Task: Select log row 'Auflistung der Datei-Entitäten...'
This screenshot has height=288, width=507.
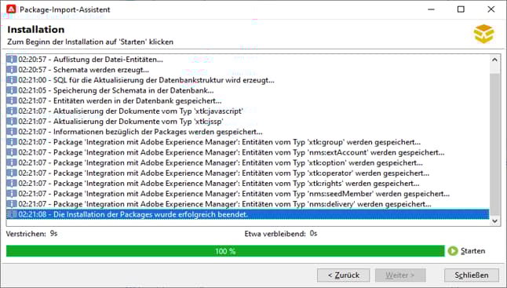Action: click(248, 60)
